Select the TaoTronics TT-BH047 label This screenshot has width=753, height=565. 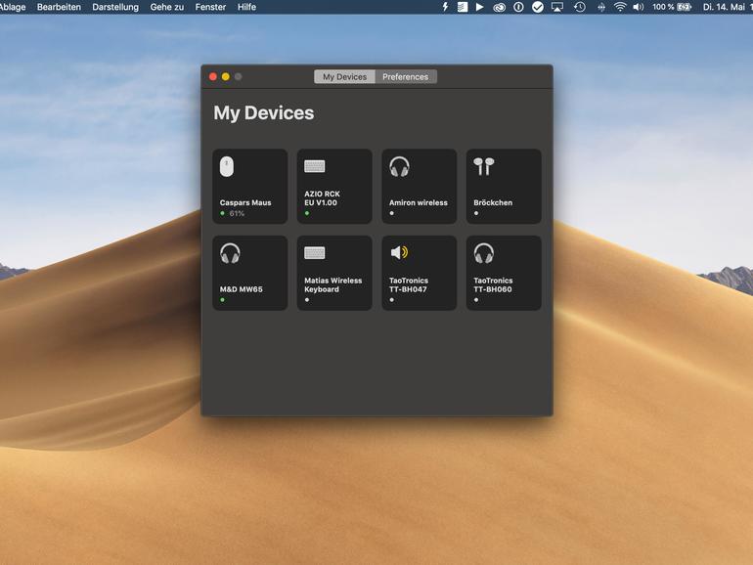pyautogui.click(x=408, y=284)
